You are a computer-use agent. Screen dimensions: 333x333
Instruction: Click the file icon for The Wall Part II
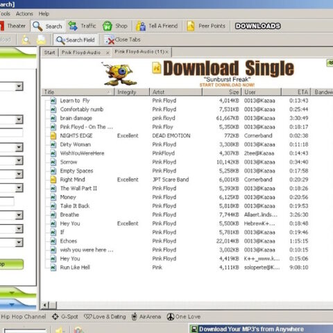pos(53,189)
